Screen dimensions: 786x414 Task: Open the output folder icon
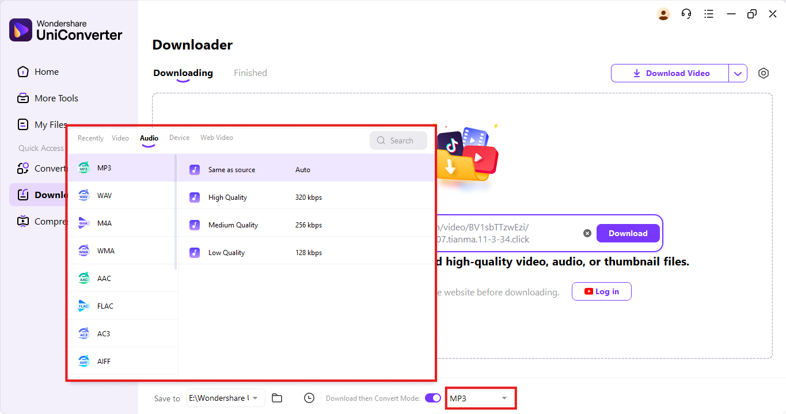277,398
